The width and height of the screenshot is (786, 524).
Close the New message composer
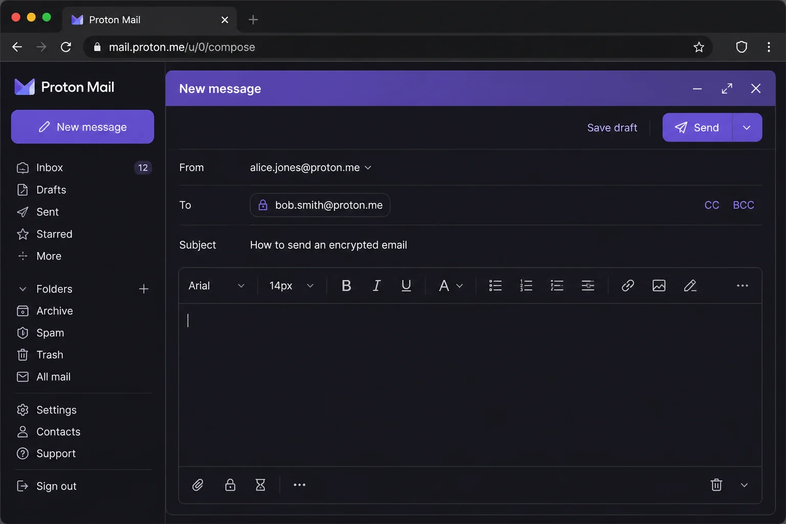tap(756, 89)
